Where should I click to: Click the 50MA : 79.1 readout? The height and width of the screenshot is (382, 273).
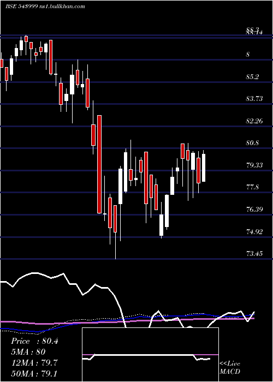[x=34, y=373]
